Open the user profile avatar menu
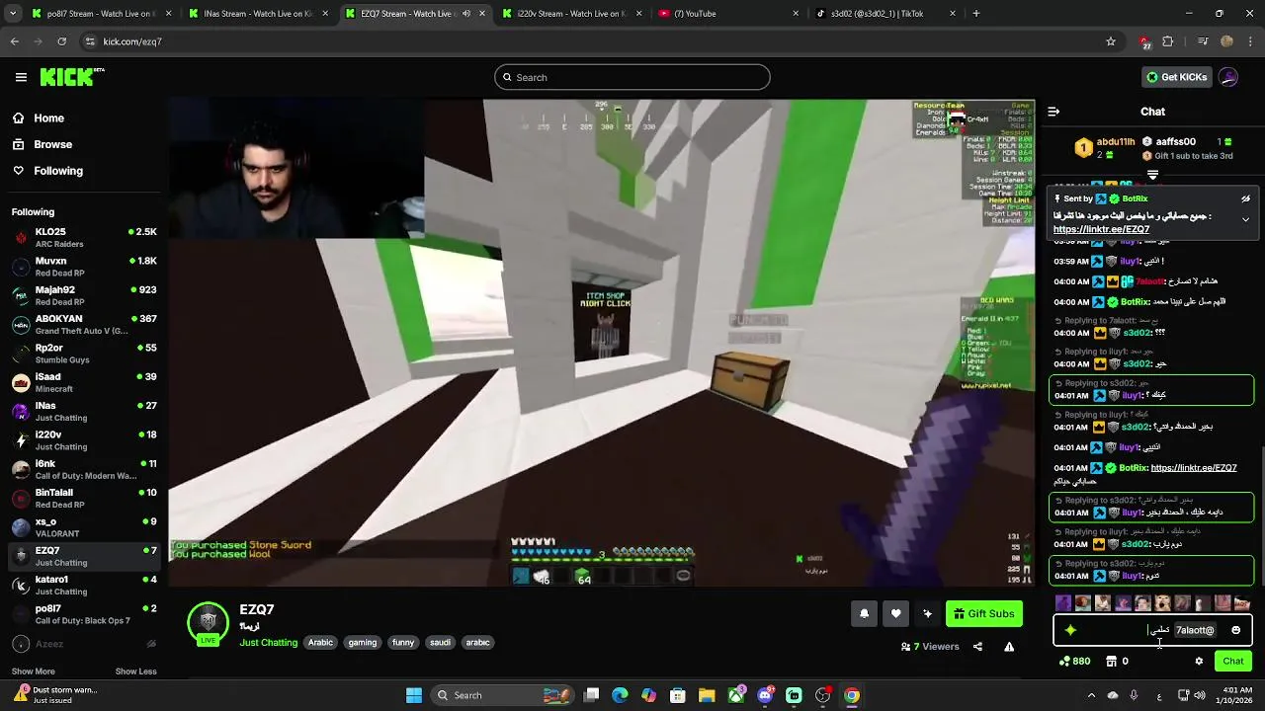The image size is (1265, 711). pyautogui.click(x=1228, y=77)
